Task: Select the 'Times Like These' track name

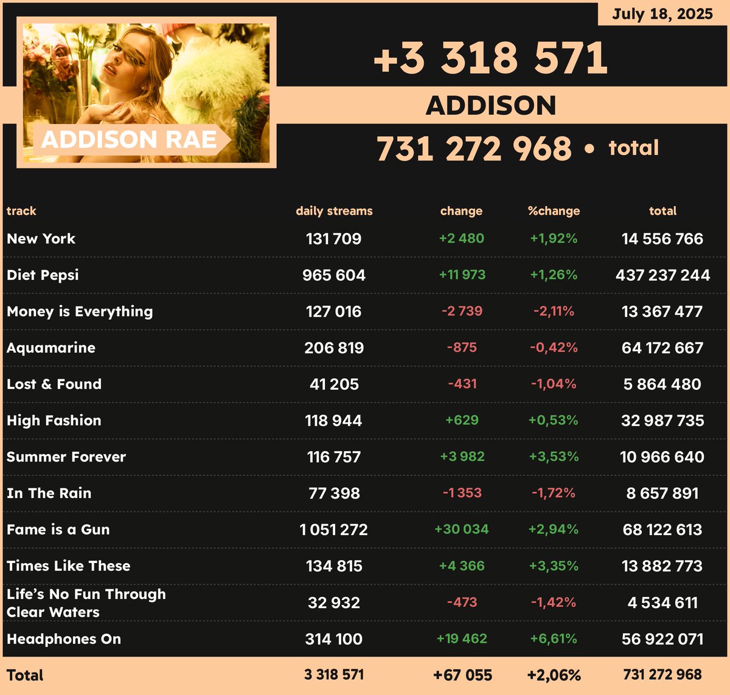Action: pos(68,566)
